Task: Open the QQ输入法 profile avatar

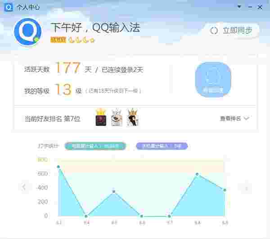Action: (x=28, y=32)
